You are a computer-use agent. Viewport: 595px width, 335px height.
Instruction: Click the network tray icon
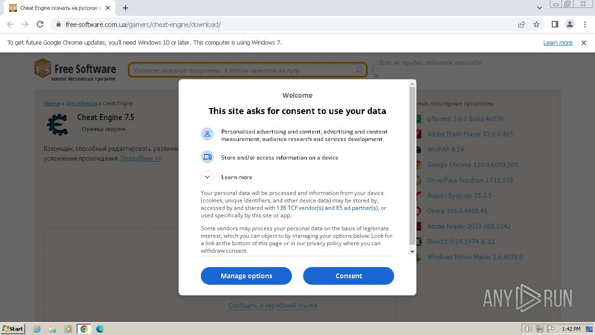[x=539, y=329]
